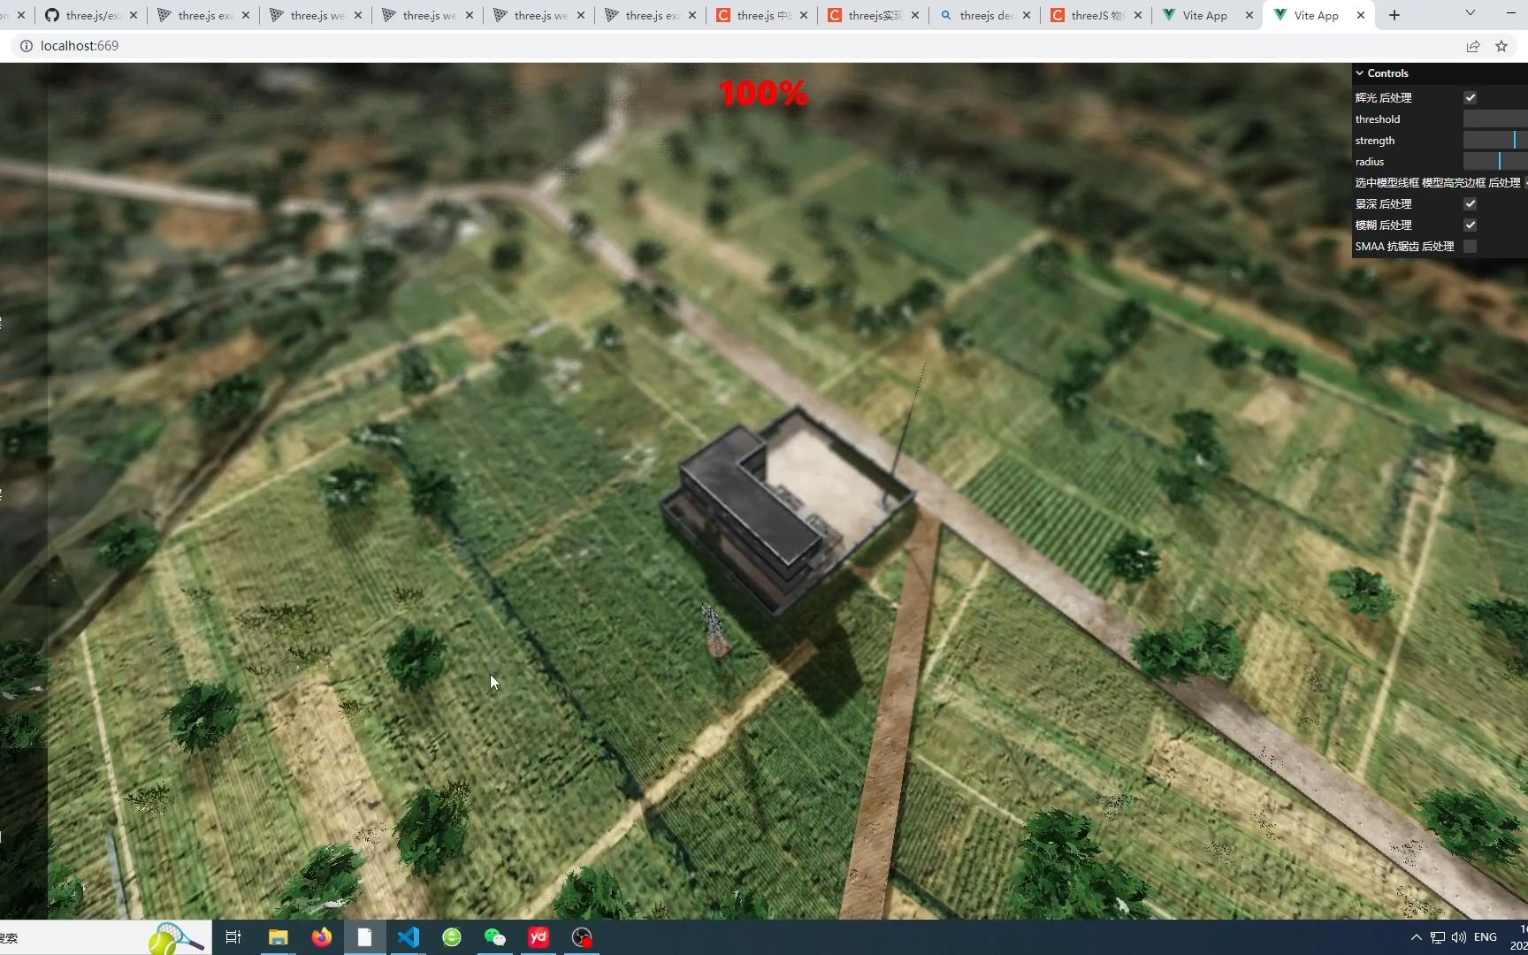Click the site information icon
The height and width of the screenshot is (955, 1528).
(x=26, y=46)
